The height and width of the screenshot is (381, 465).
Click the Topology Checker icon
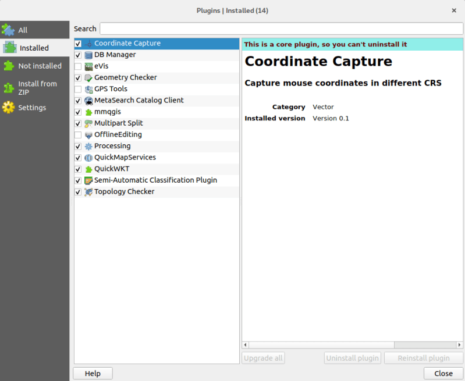click(88, 192)
